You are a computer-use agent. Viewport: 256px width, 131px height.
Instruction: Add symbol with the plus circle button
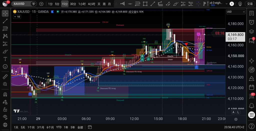pyautogui.click(x=41, y=4)
